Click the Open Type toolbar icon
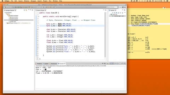This screenshot has width=170, height=95. click(x=29, y=7)
